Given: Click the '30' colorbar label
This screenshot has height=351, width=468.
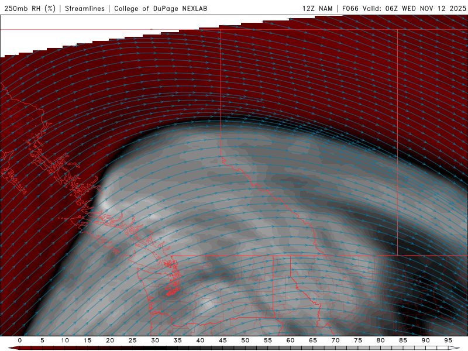Looking at the screenshot, I should [x=155, y=340].
